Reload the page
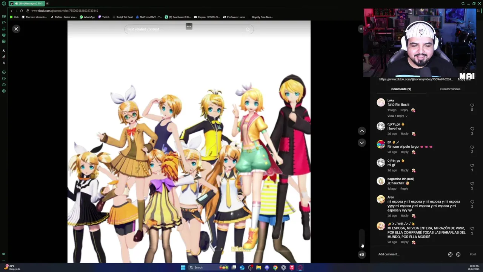Image resolution: width=483 pixels, height=272 pixels. pos(22,11)
